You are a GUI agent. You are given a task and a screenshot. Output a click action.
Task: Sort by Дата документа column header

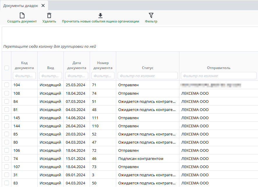(x=77, y=65)
